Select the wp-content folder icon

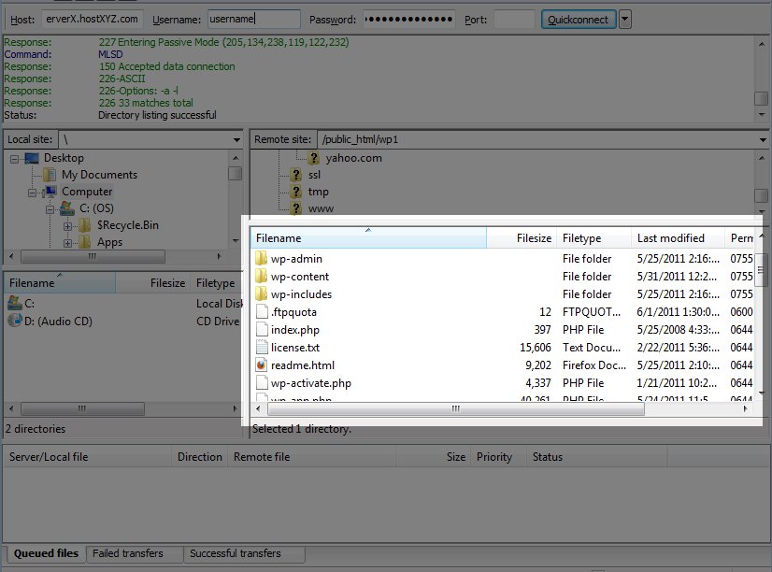pyautogui.click(x=262, y=277)
